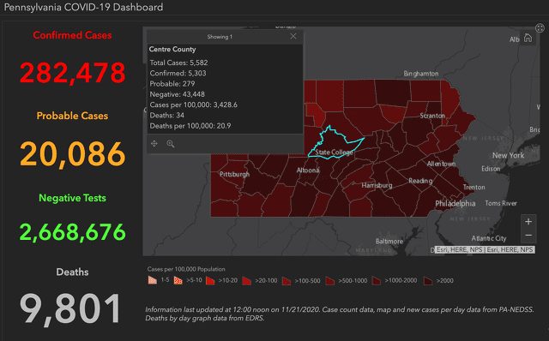Click the Cases per 100,000 Population legend title

click(x=186, y=269)
